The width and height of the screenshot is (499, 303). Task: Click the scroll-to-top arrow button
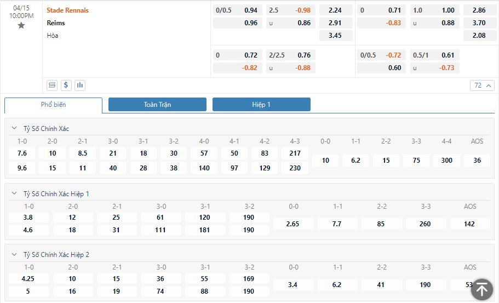pyautogui.click(x=482, y=290)
